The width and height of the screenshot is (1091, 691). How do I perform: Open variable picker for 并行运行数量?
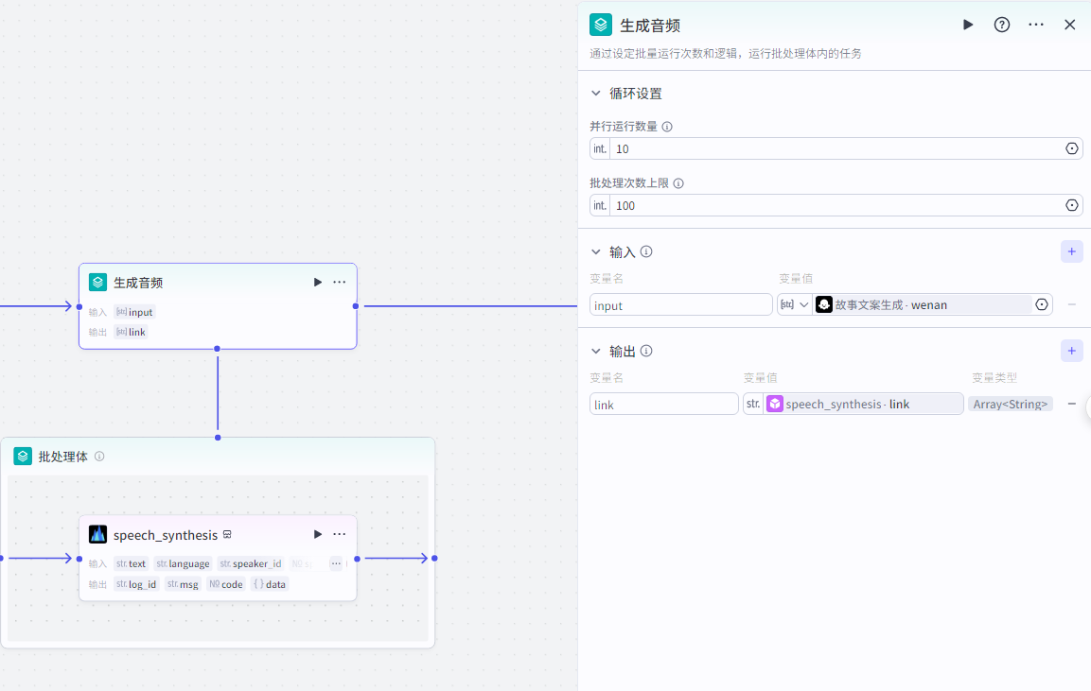(1072, 149)
